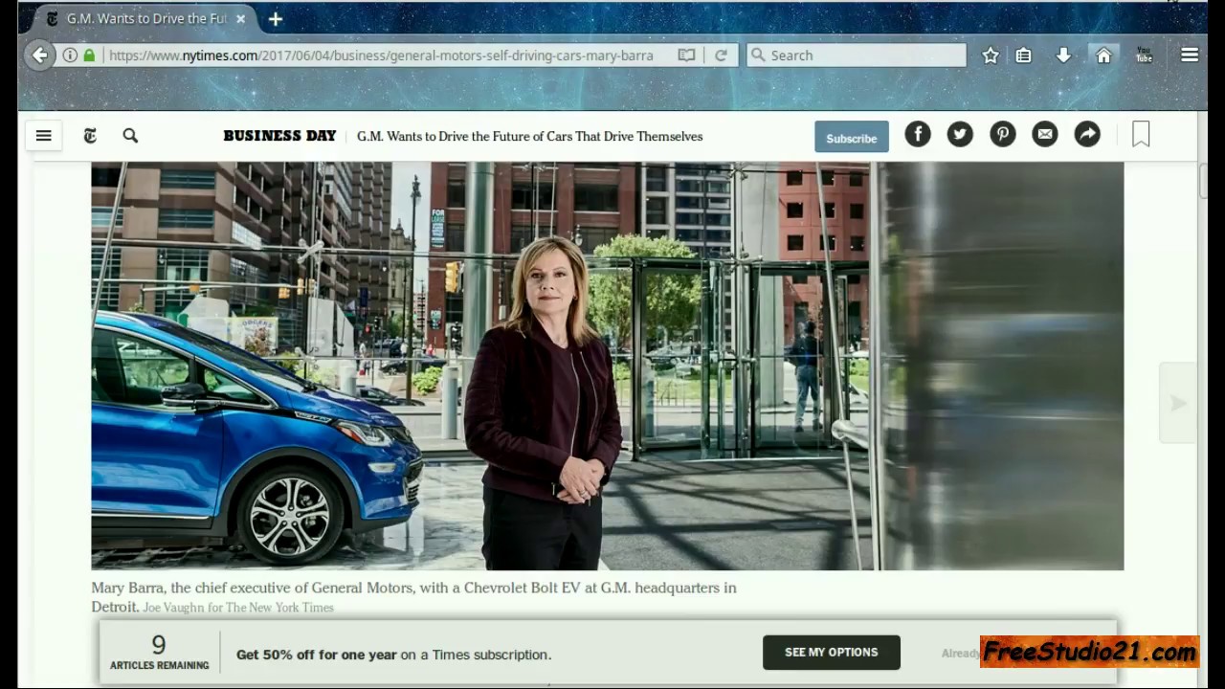Pin the article on Pinterest

click(1003, 135)
